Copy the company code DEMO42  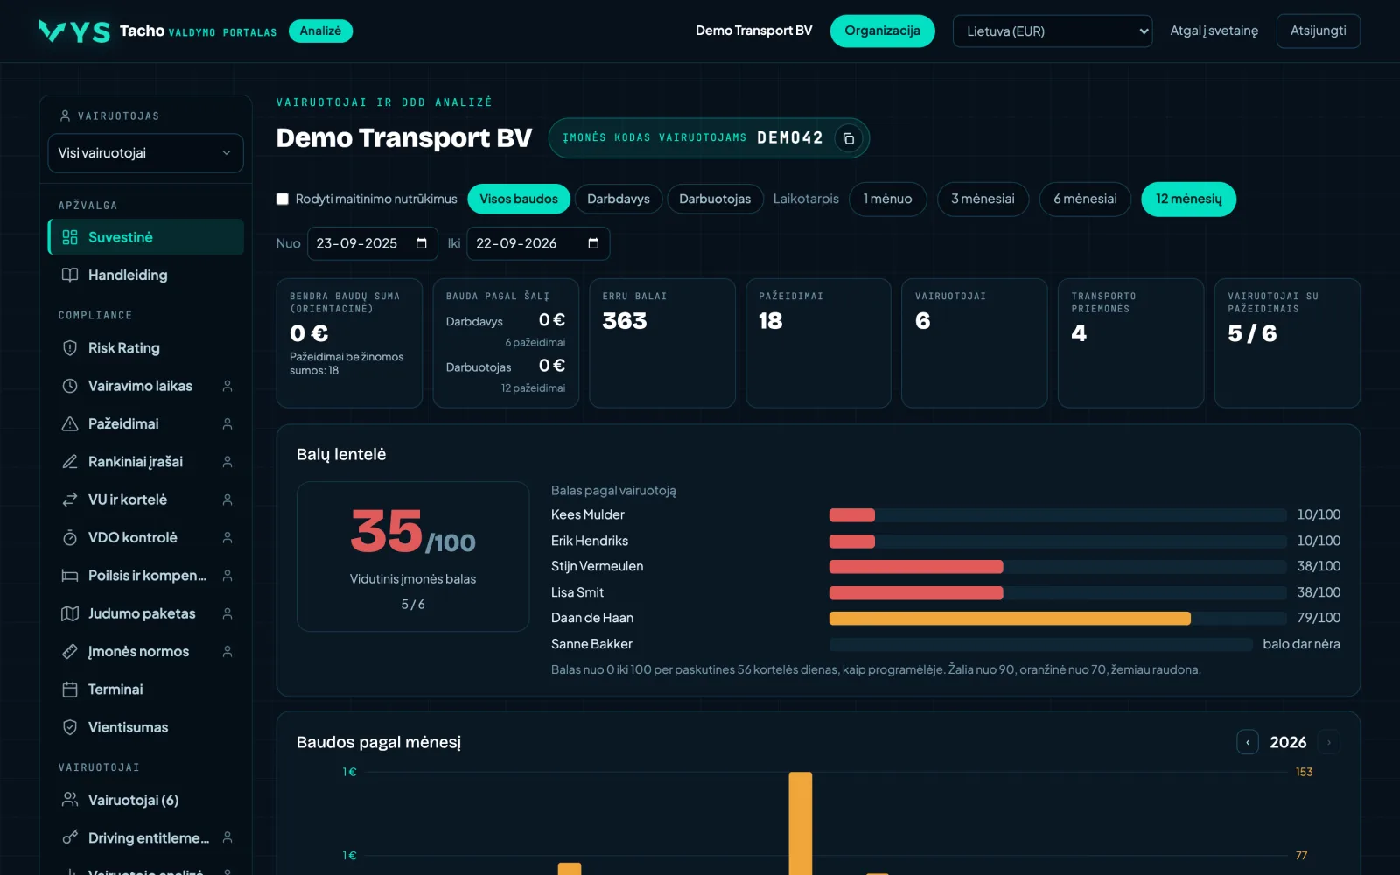[x=848, y=138]
